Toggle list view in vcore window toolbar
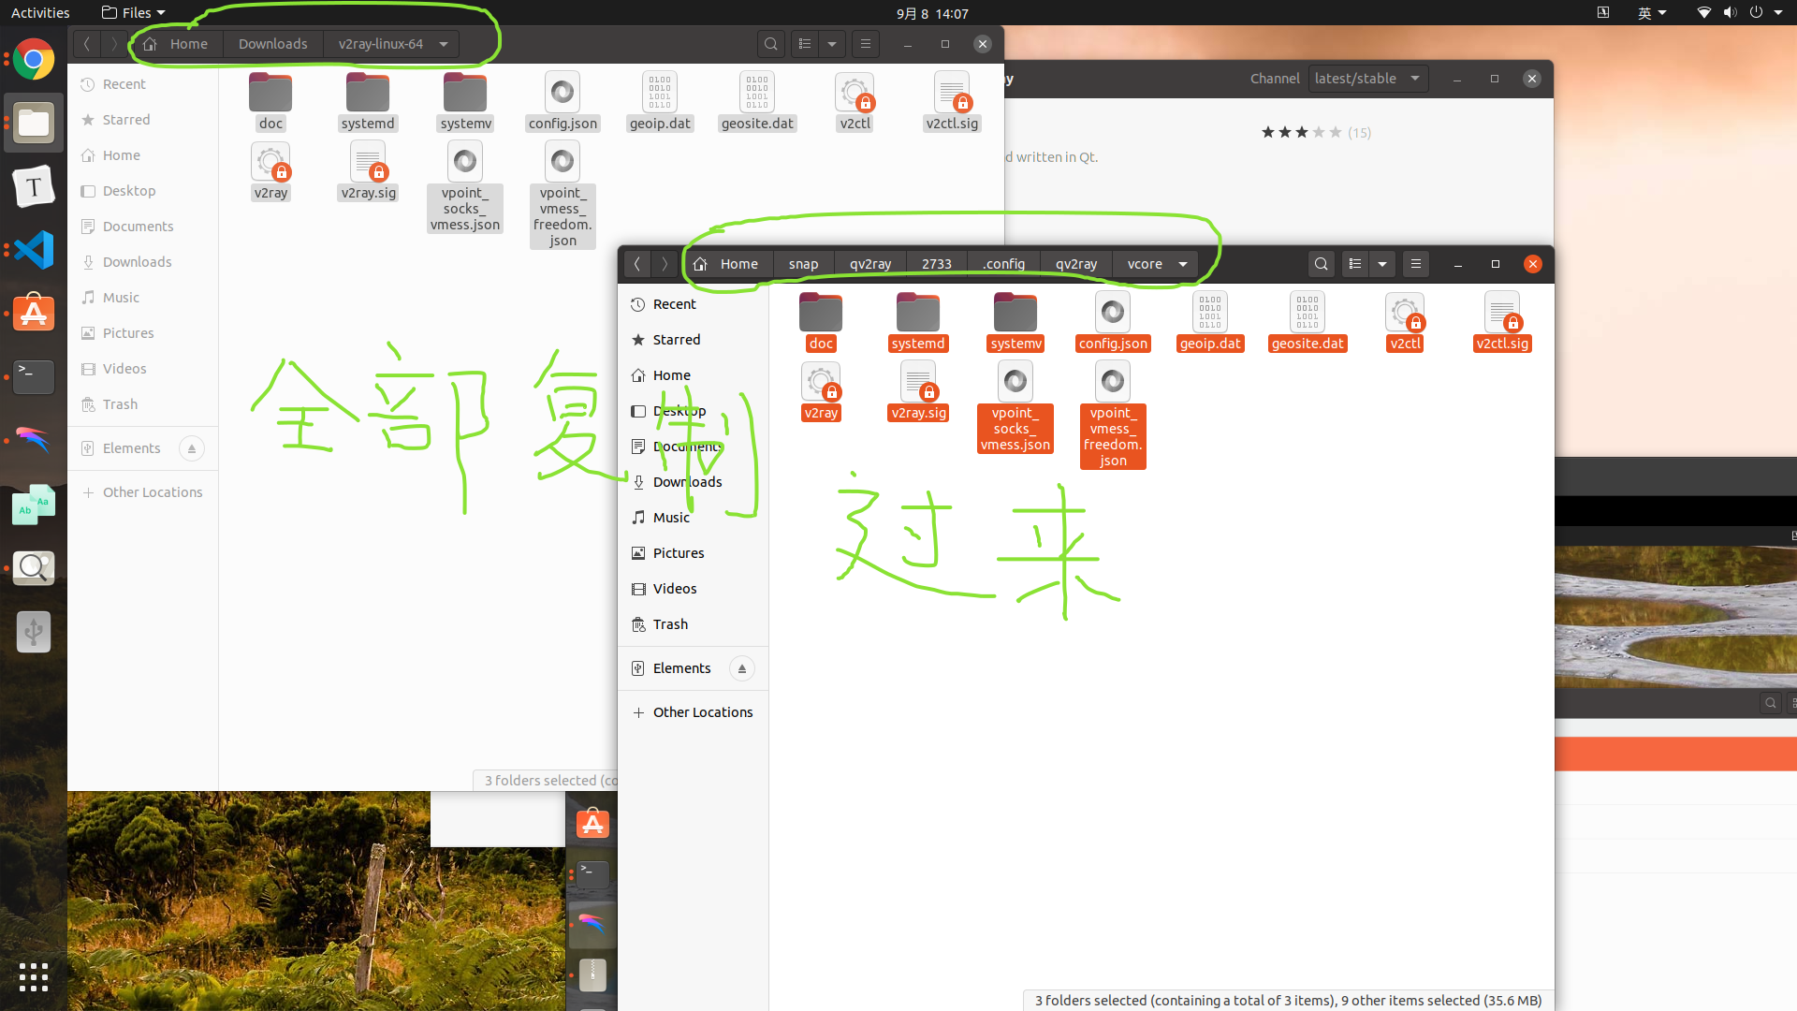Screen dimensions: 1797x1011 [x=1354, y=264]
